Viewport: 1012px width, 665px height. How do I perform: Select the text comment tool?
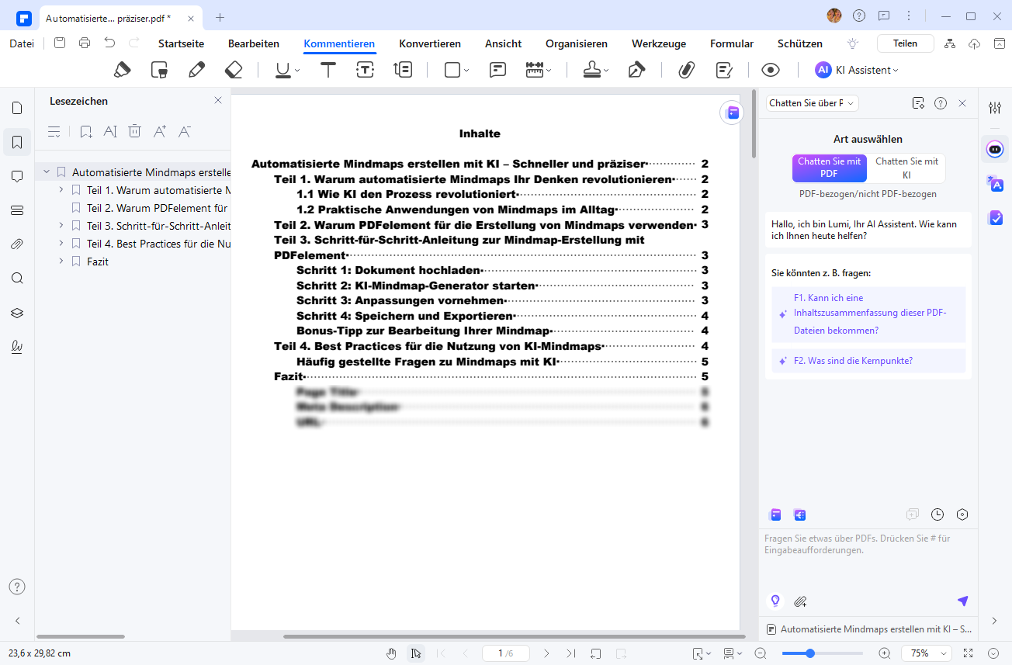[328, 70]
